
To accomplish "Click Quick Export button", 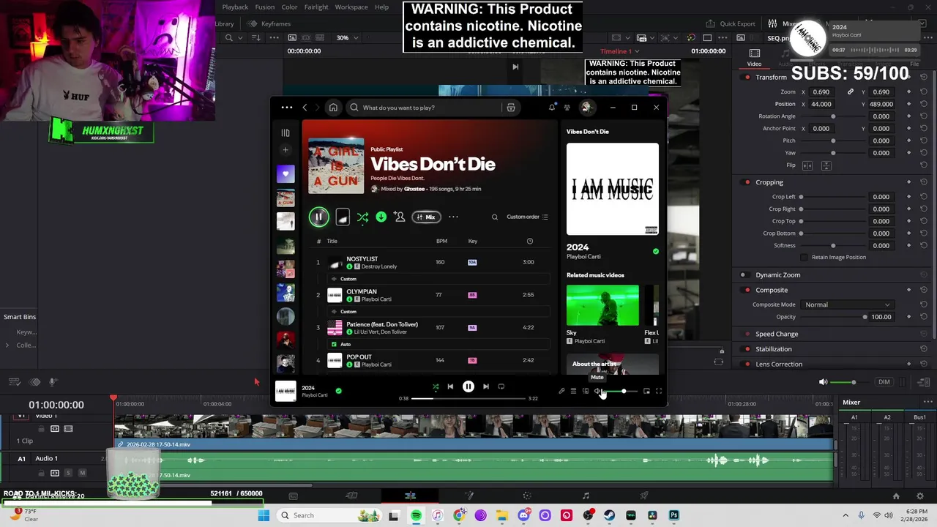I will click(731, 23).
